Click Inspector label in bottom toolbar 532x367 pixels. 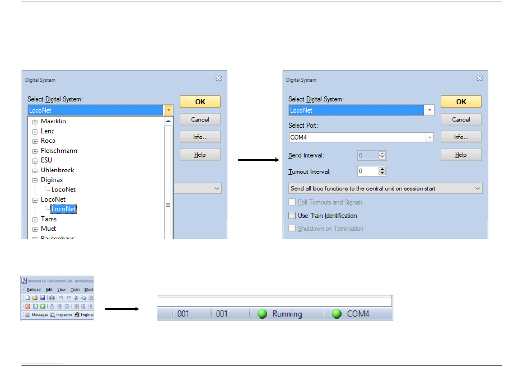64,315
